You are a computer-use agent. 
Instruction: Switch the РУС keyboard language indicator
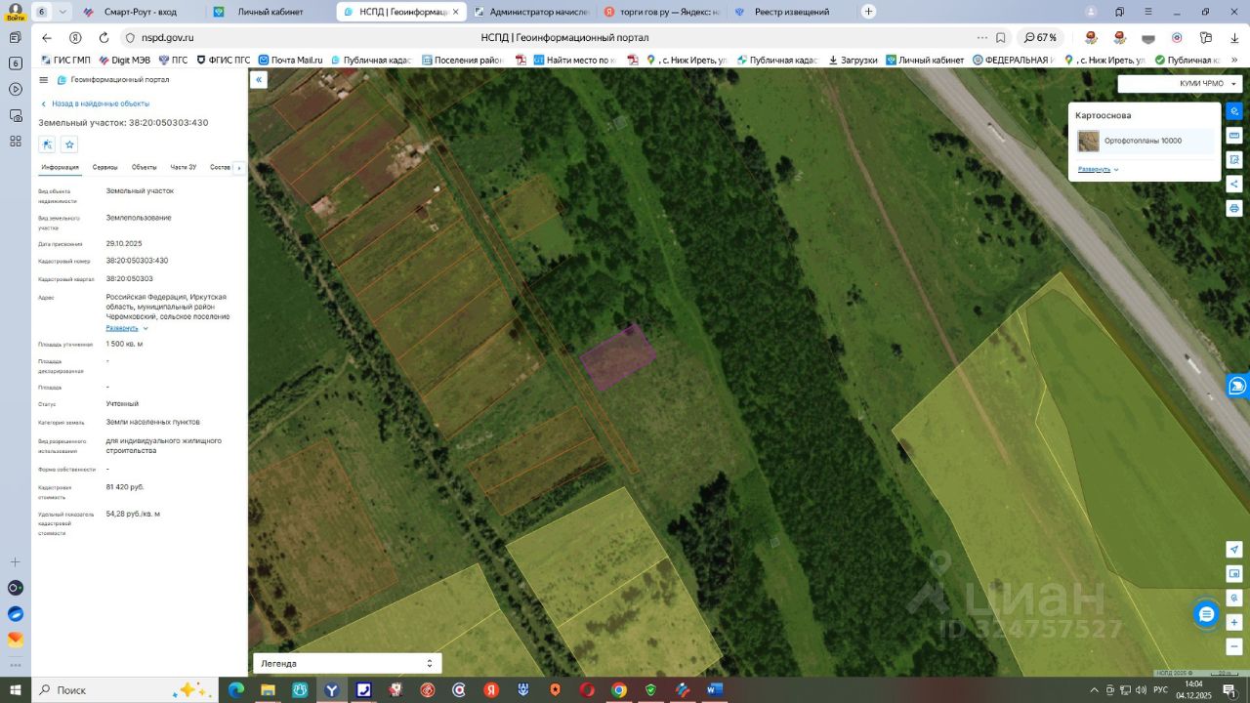coord(1160,690)
